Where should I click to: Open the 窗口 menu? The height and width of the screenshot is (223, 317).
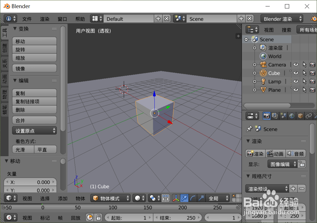[62, 19]
